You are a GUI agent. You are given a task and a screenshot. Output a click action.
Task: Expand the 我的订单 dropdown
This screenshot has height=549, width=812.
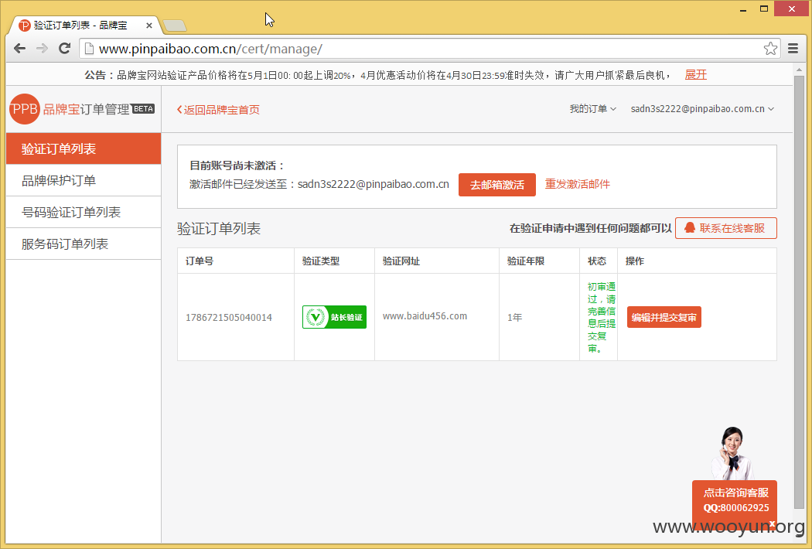[593, 109]
